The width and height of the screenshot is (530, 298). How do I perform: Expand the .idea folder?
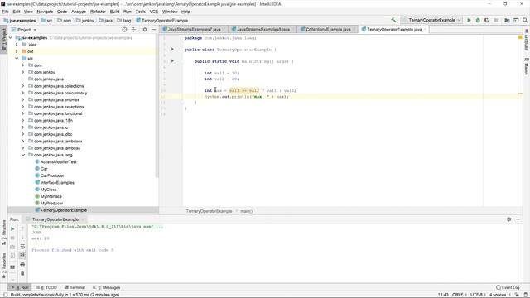point(17,45)
